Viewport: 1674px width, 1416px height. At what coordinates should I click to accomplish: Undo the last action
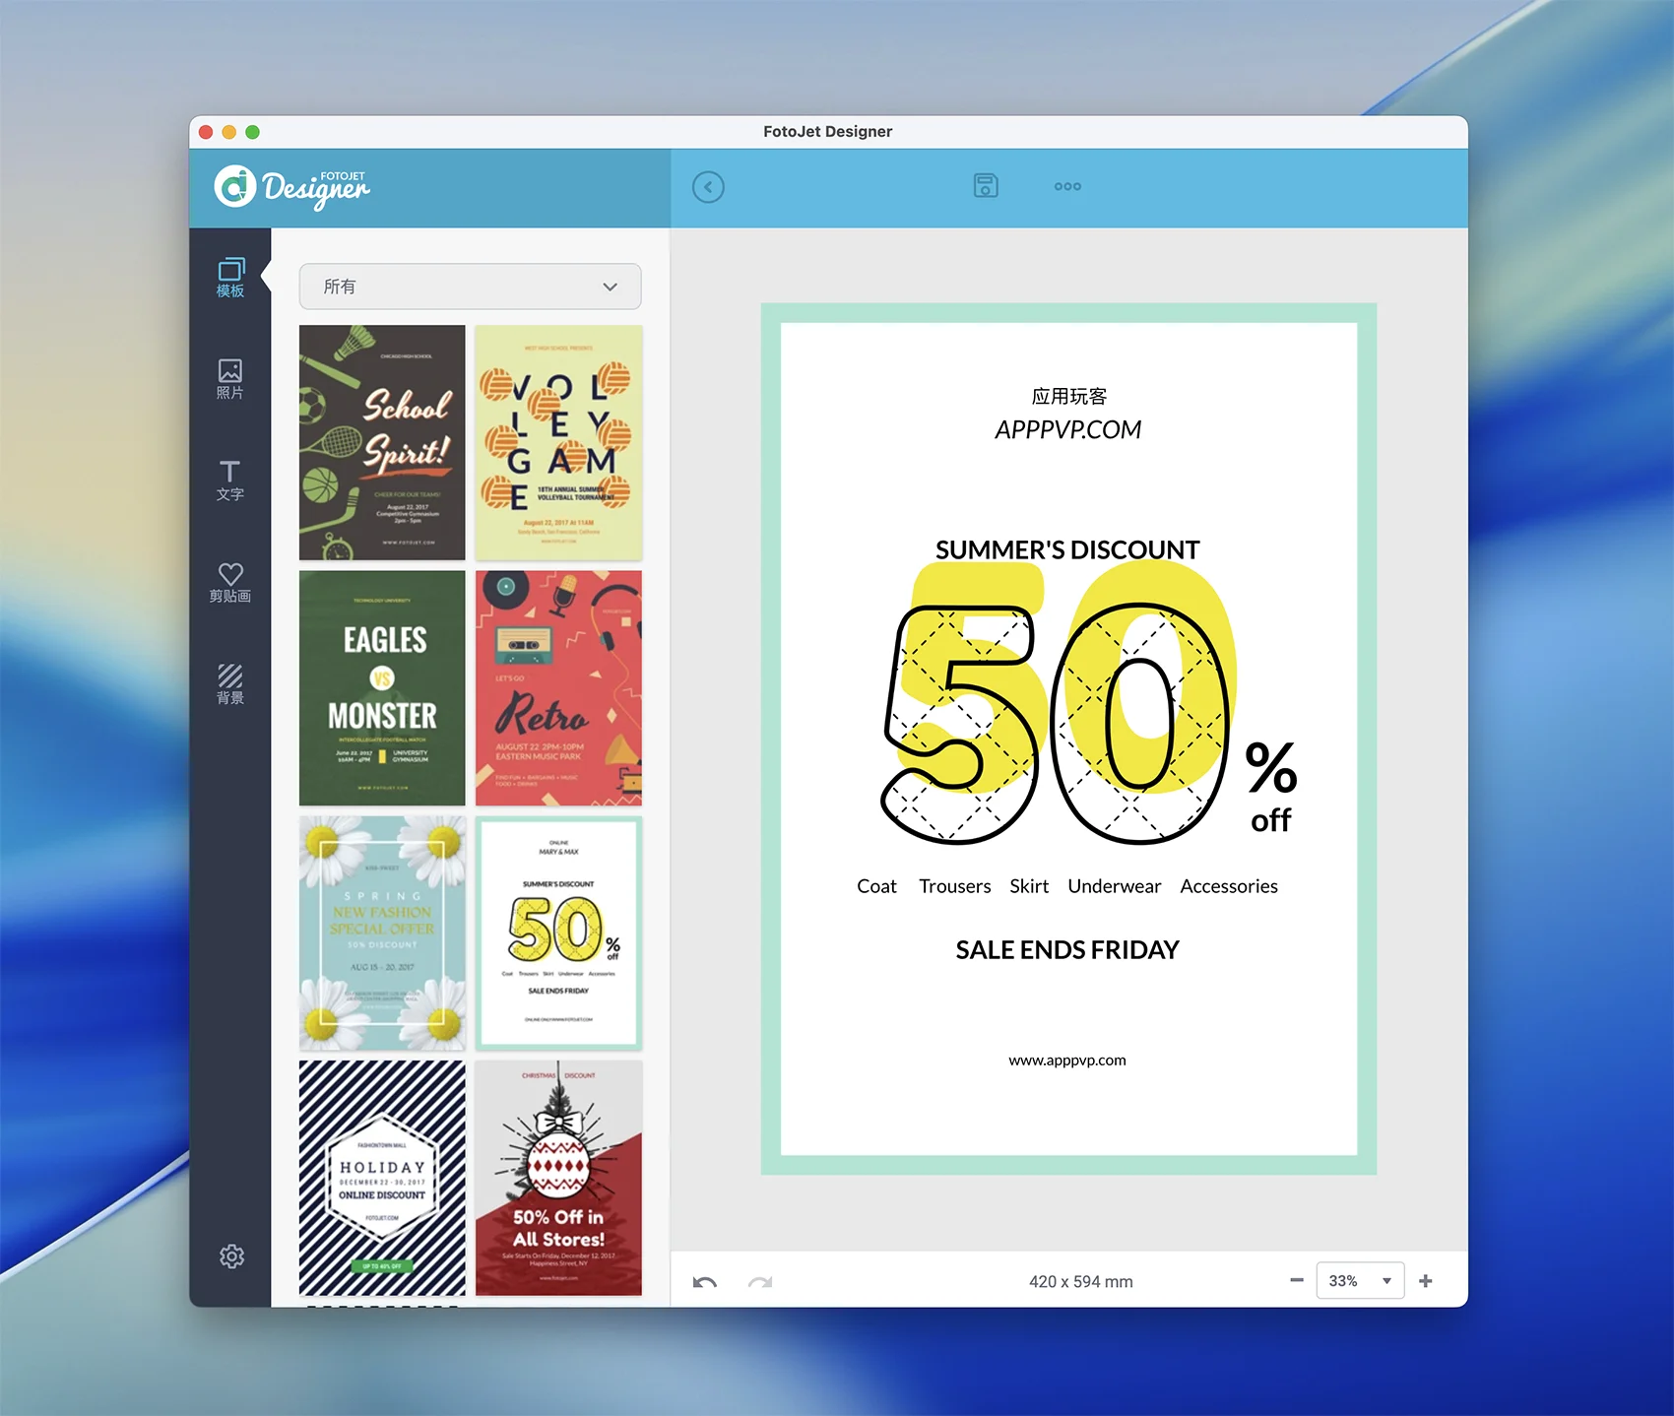point(704,1282)
